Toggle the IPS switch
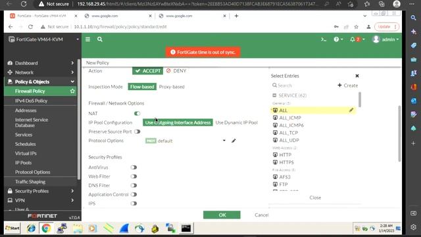The width and height of the screenshot is (421, 237). pyautogui.click(x=134, y=203)
